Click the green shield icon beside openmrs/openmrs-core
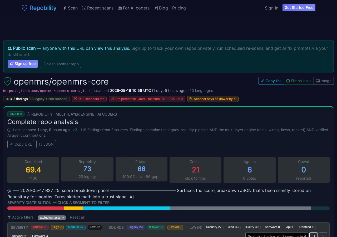Screen dimensions: 337x237 coord(7,81)
